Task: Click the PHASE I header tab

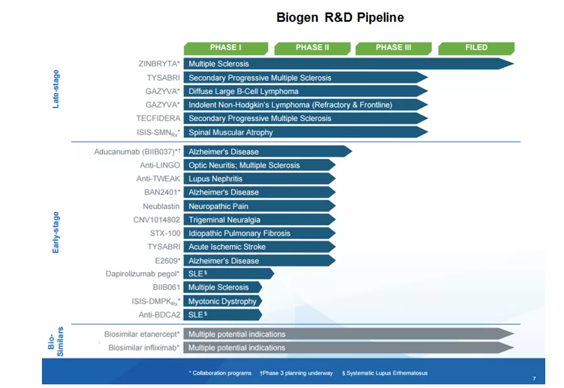Action: coord(225,48)
